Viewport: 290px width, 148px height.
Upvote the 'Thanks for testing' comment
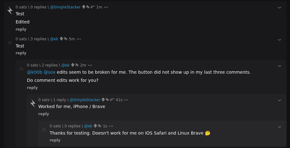click(44, 130)
